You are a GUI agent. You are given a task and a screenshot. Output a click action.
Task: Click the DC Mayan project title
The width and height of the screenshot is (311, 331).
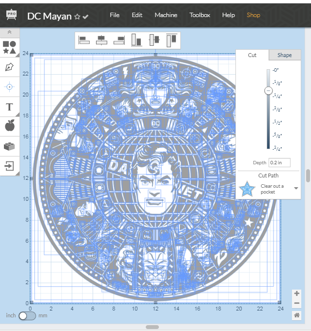[x=49, y=16]
